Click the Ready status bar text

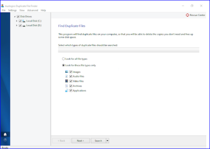pyautogui.click(x=5, y=148)
